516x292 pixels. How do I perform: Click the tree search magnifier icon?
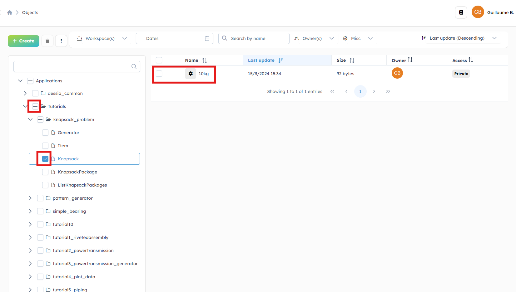click(134, 66)
